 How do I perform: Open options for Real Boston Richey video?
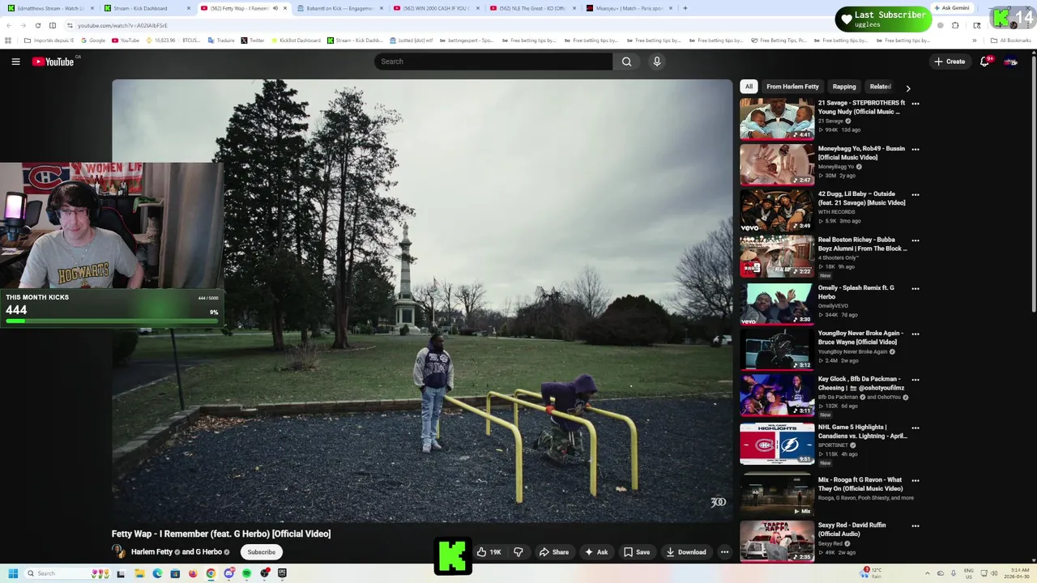(915, 240)
